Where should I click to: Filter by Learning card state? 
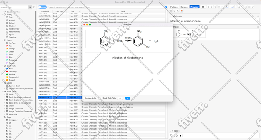coord(13,71)
